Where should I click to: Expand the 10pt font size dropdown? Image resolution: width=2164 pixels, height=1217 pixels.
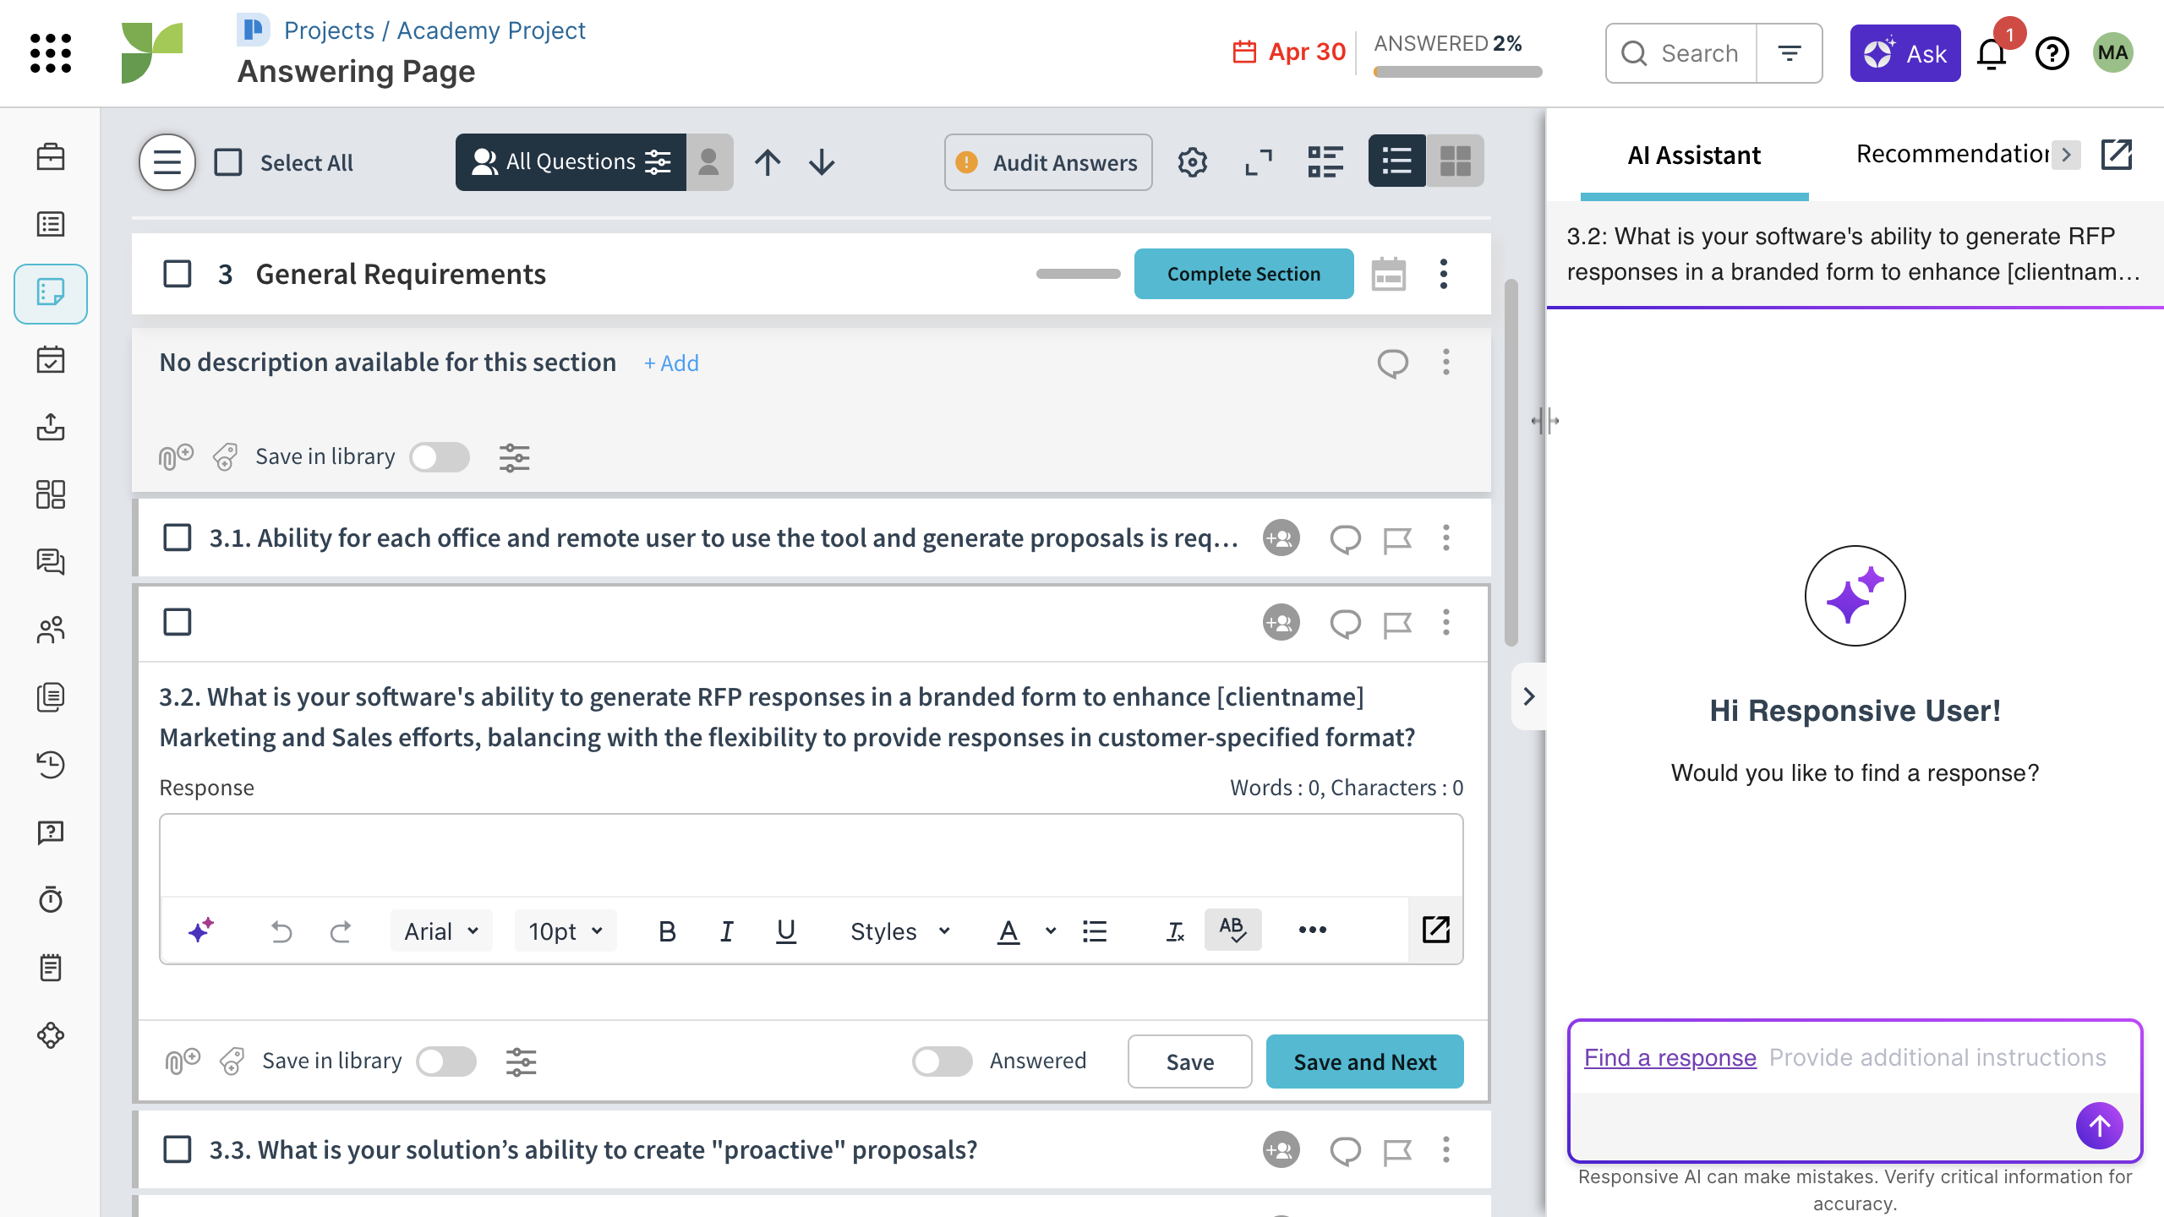pos(565,931)
